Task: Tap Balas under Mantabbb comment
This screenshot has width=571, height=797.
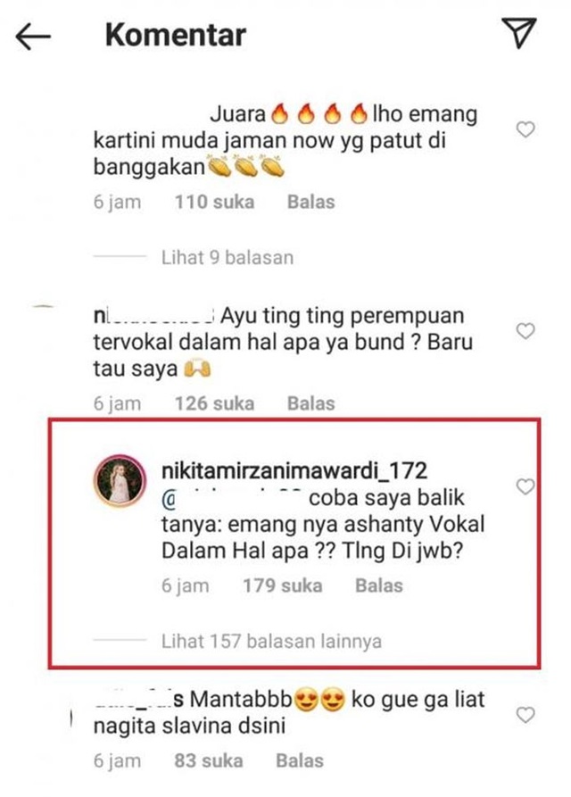Action: click(x=300, y=761)
